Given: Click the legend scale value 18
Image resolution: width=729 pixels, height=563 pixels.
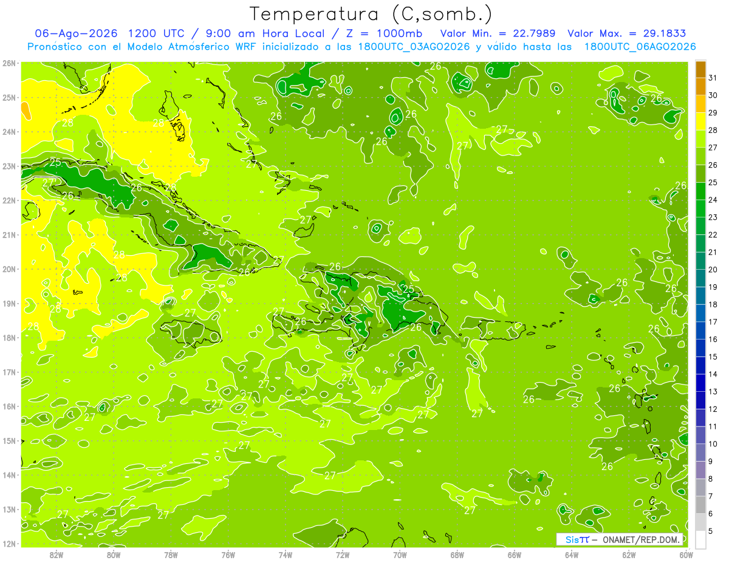Looking at the screenshot, I should [713, 304].
